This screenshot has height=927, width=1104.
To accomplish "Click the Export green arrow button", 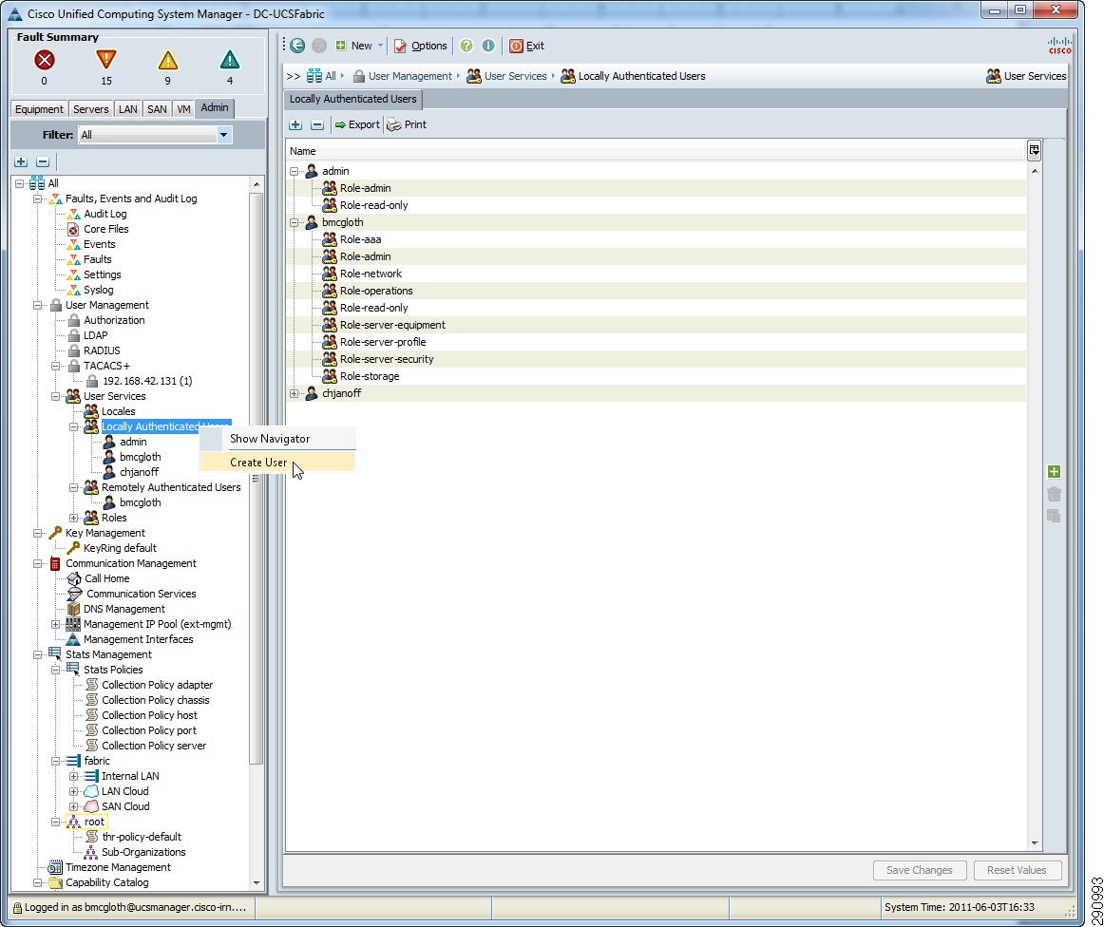I will pos(357,124).
